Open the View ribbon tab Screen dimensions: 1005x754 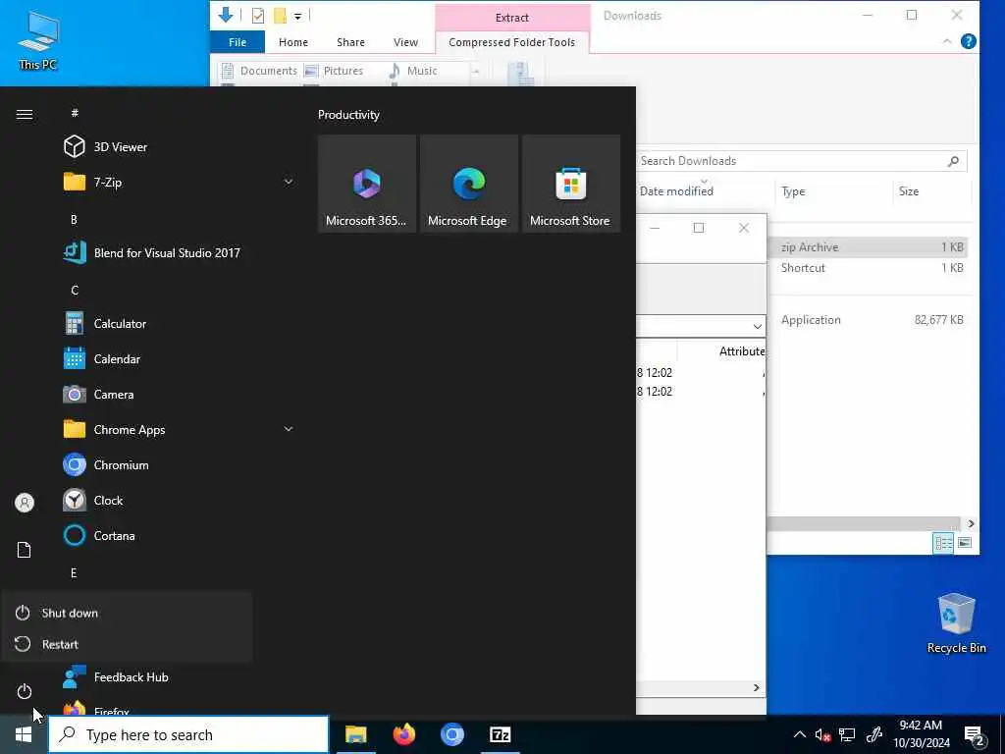click(x=405, y=42)
